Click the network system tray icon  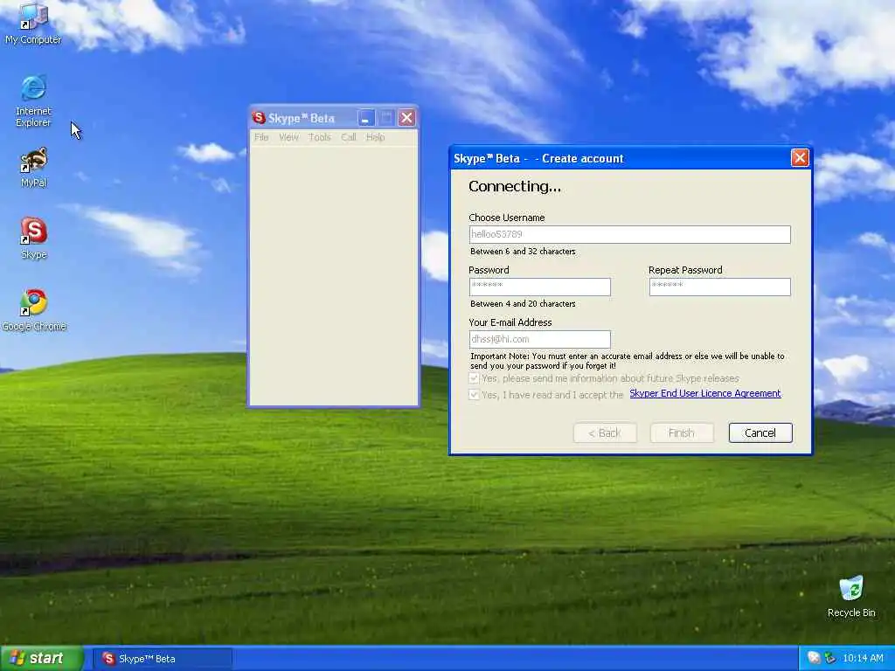[x=830, y=659]
